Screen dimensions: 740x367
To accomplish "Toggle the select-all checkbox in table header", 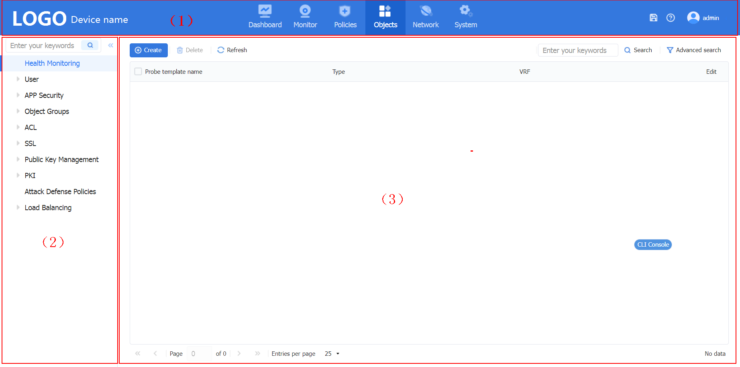I will tap(138, 72).
